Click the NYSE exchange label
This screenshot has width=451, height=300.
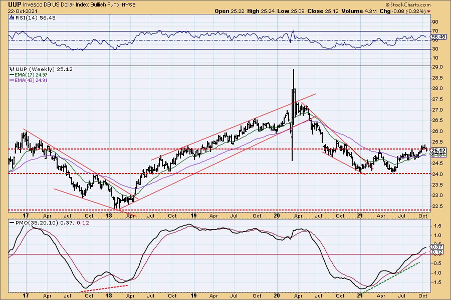point(129,5)
